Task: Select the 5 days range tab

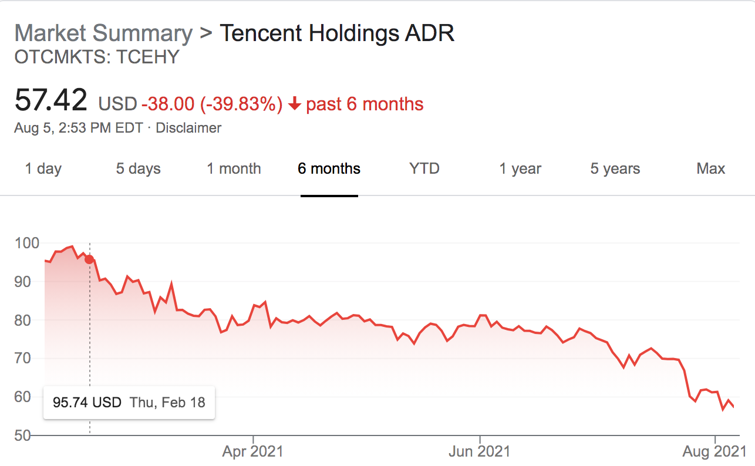Action: (138, 169)
